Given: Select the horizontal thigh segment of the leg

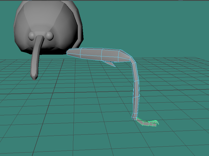Looking at the screenshot, I should pyautogui.click(x=101, y=54).
